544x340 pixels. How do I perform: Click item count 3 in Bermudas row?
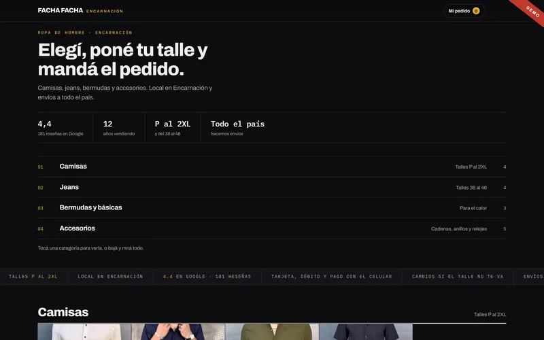click(505, 208)
